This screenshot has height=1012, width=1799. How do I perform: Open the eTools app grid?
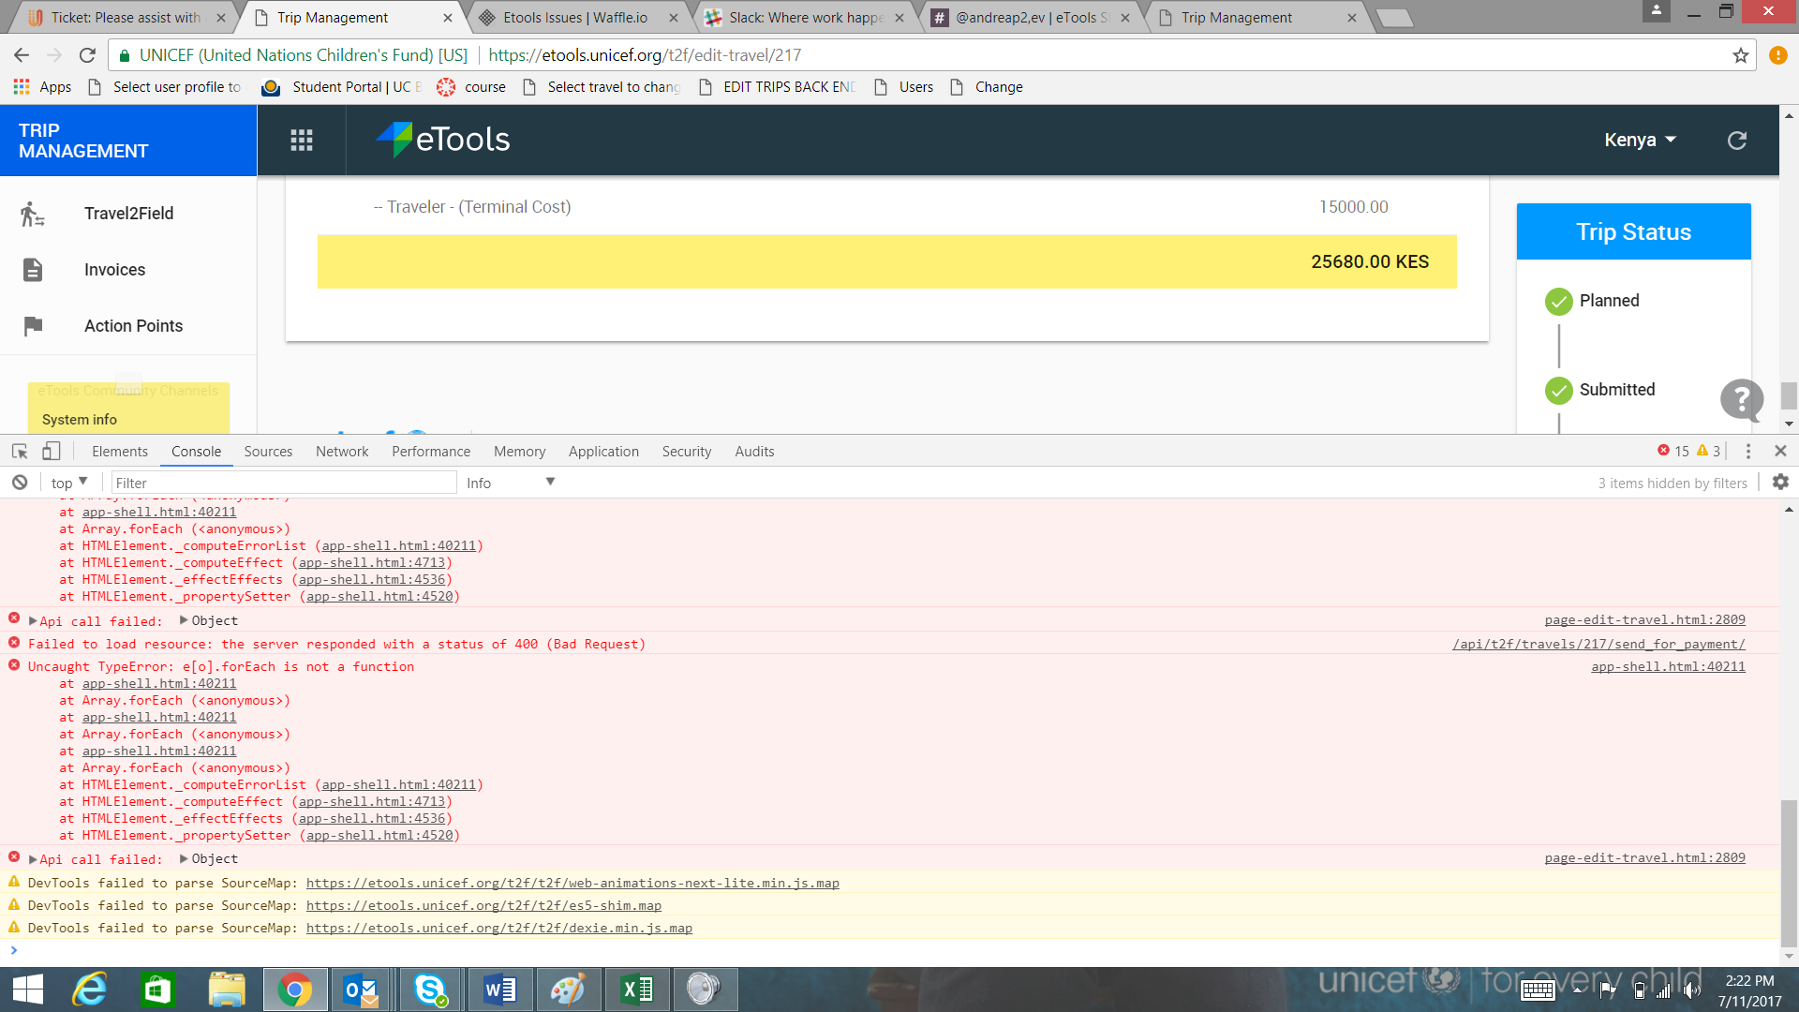(x=301, y=140)
